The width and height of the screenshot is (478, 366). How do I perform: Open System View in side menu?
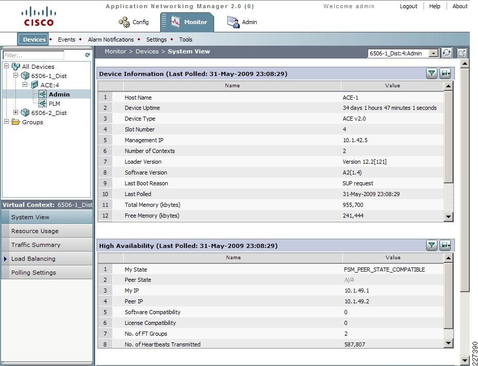click(x=47, y=217)
